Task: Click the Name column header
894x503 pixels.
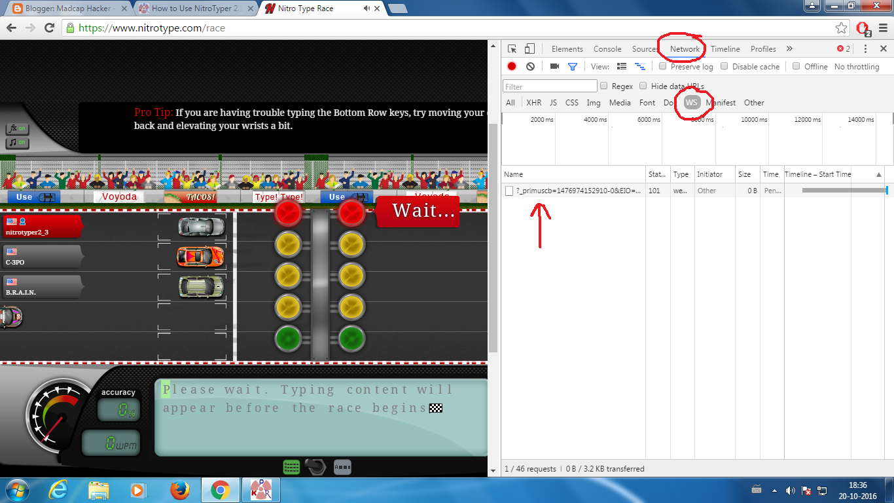Action: (x=574, y=174)
